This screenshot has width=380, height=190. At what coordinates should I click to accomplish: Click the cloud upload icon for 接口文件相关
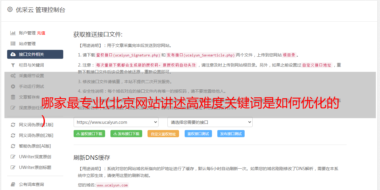coord(13,54)
